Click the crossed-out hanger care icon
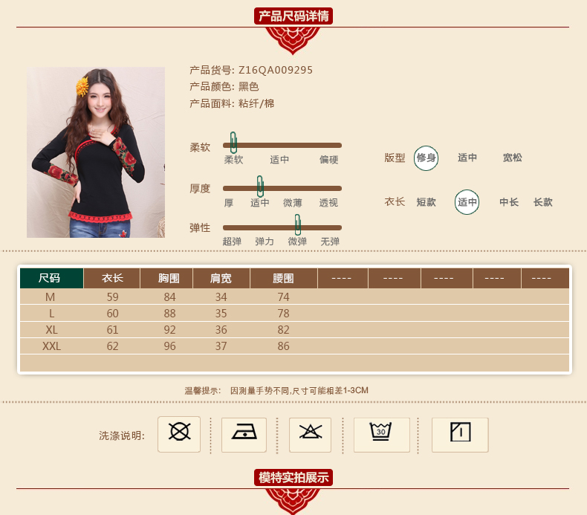 click(310, 434)
